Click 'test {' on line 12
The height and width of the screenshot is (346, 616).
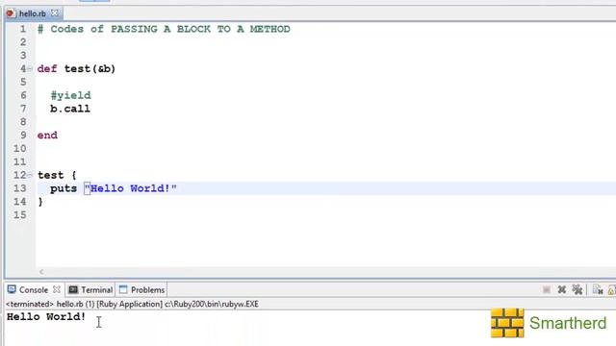[57, 175]
